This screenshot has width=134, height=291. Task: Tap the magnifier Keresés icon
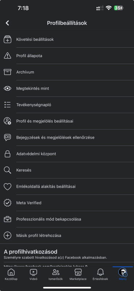[8, 170]
